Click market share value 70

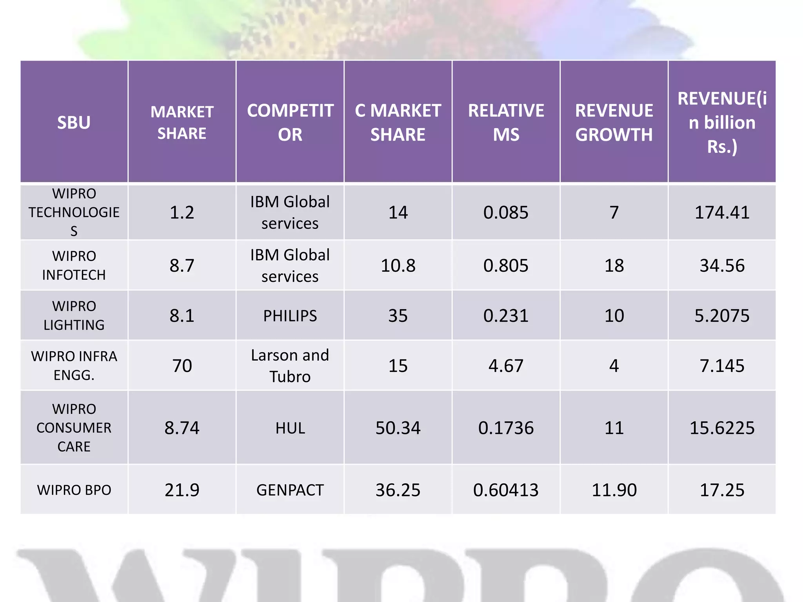[182, 366]
